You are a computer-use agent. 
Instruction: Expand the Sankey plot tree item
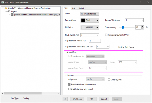pyautogui.click(x=9, y=15)
